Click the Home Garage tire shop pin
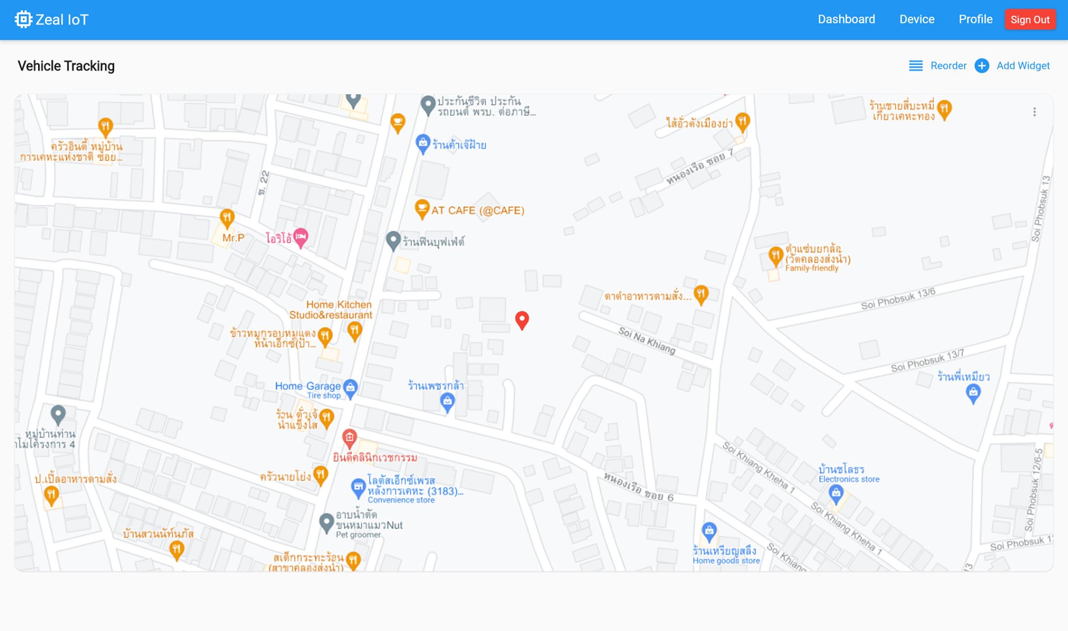This screenshot has width=1068, height=631. coord(350,388)
